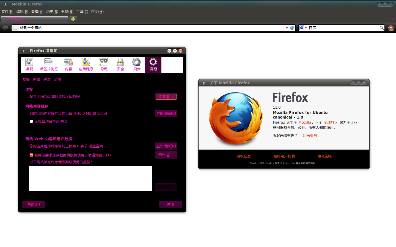Image resolution: width=396 pixels, height=247 pixels.
Task: Open the 应用程序 (Applications) preferences icon
Action: pyautogui.click(x=86, y=65)
